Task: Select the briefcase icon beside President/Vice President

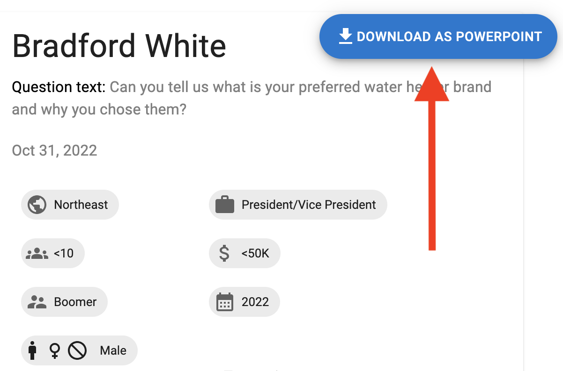Action: click(225, 205)
